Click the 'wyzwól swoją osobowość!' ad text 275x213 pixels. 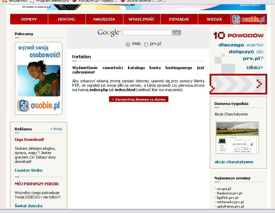[x=39, y=51]
